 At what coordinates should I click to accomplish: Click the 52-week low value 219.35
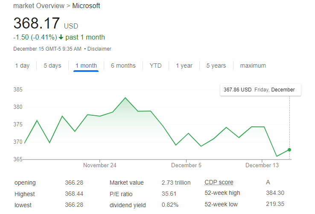pos(275,204)
